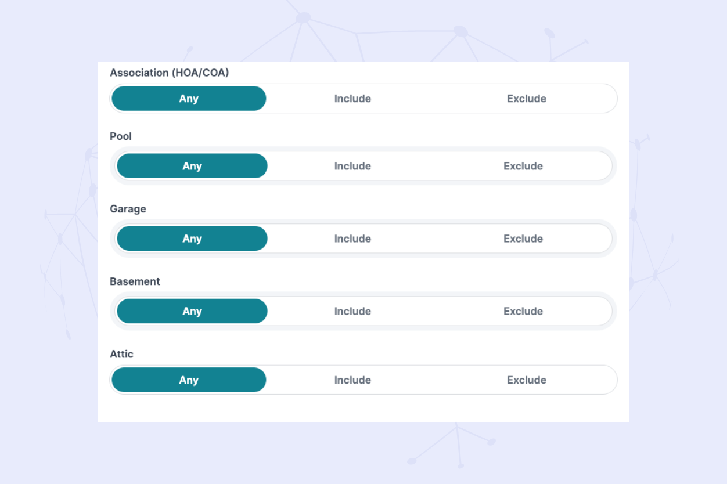This screenshot has height=484, width=727.
Task: Select Any for Association (HOA/COA)
Action: point(189,99)
